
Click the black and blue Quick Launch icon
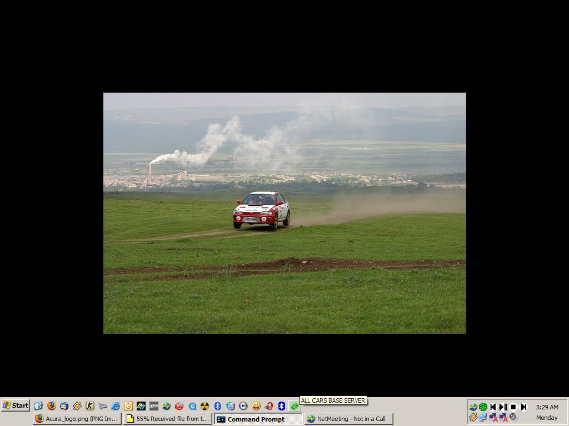point(141,406)
